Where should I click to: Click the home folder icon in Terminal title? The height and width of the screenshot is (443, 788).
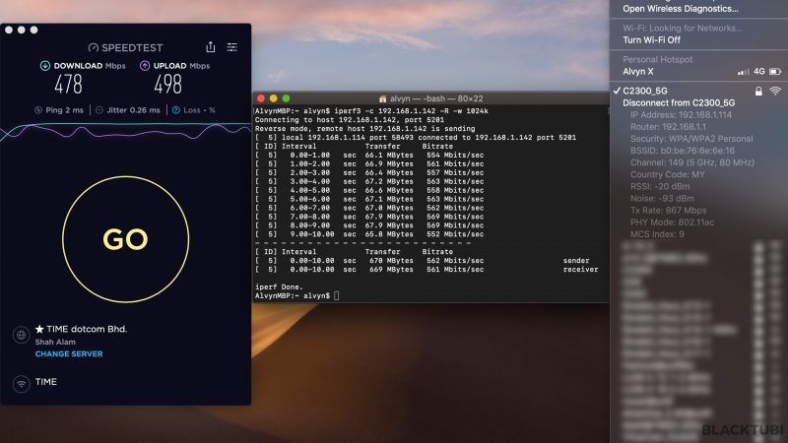[382, 99]
